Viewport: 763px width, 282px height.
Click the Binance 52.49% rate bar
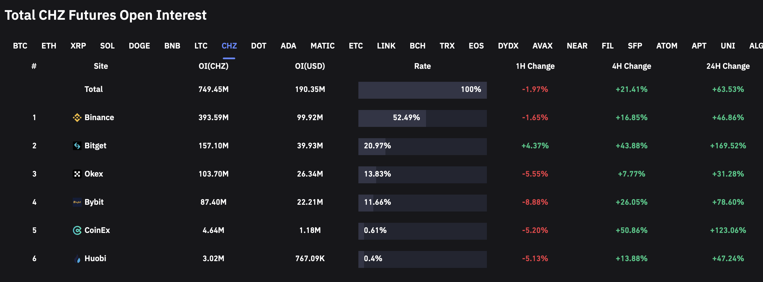click(x=422, y=118)
